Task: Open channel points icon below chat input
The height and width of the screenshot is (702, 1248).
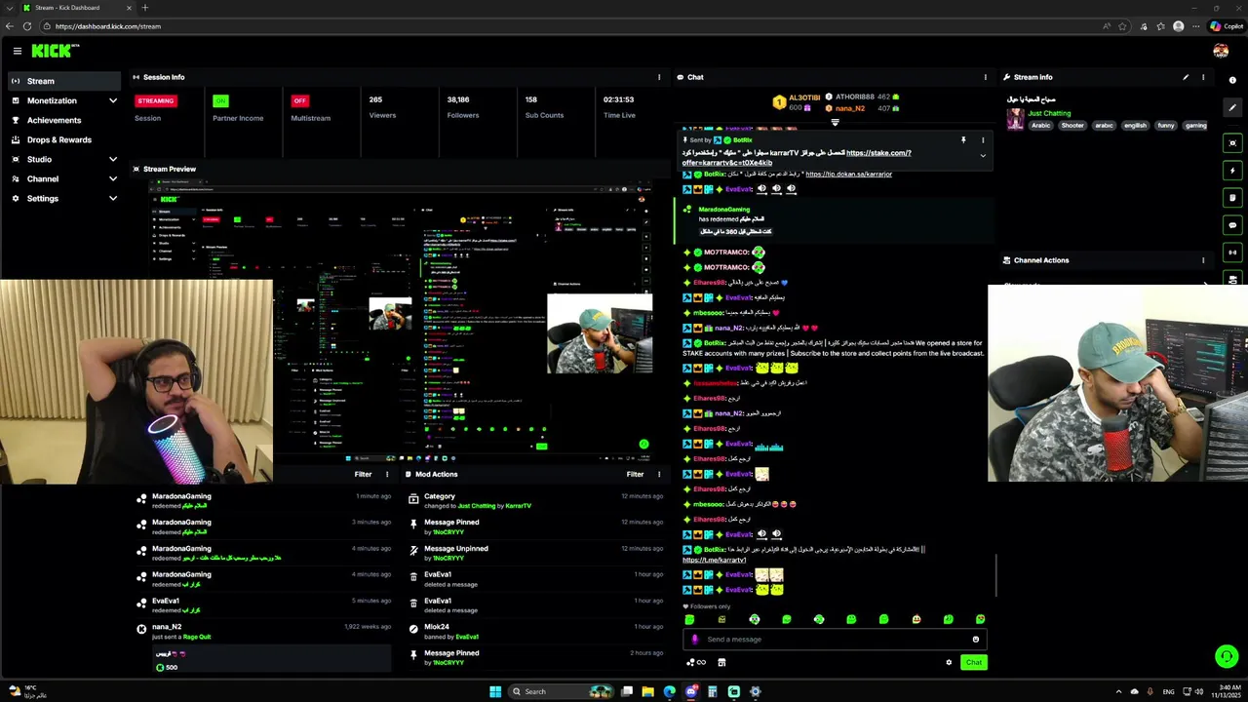Action: click(x=696, y=663)
